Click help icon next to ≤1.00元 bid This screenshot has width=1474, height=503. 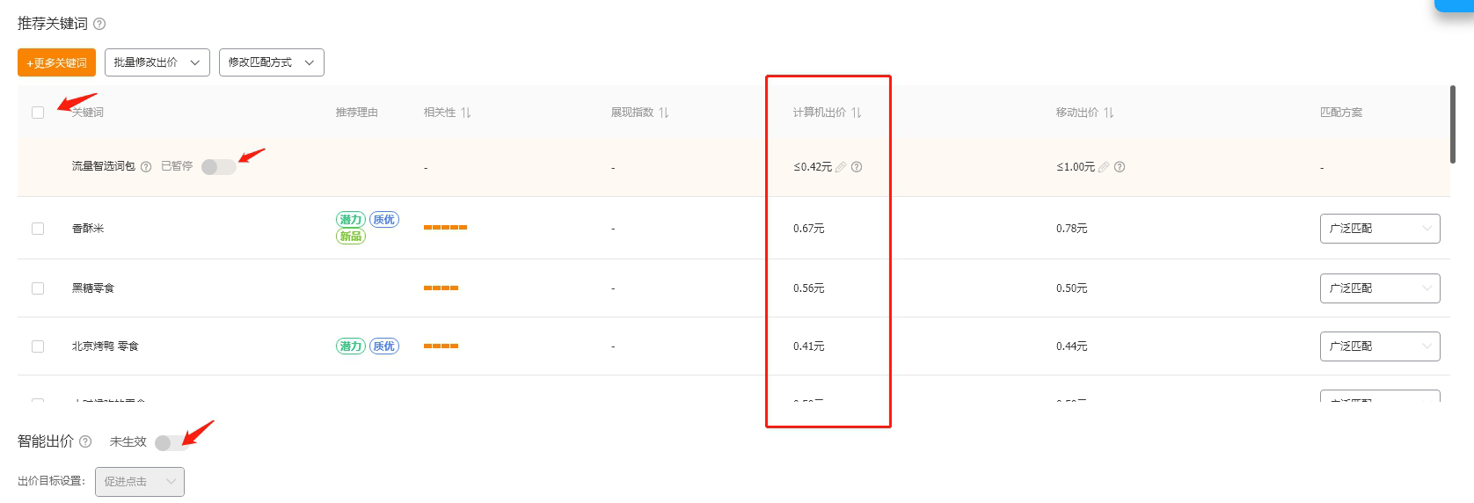pyautogui.click(x=1120, y=167)
